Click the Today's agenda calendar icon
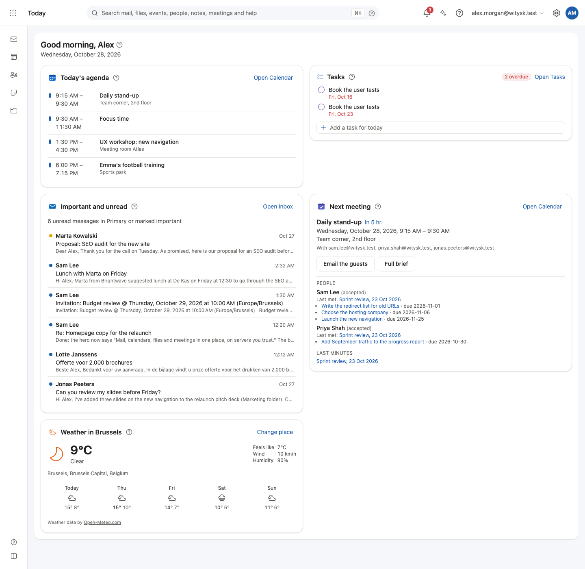 click(x=52, y=78)
